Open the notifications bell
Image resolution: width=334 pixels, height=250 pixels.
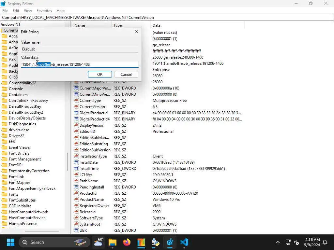[x=325, y=242]
